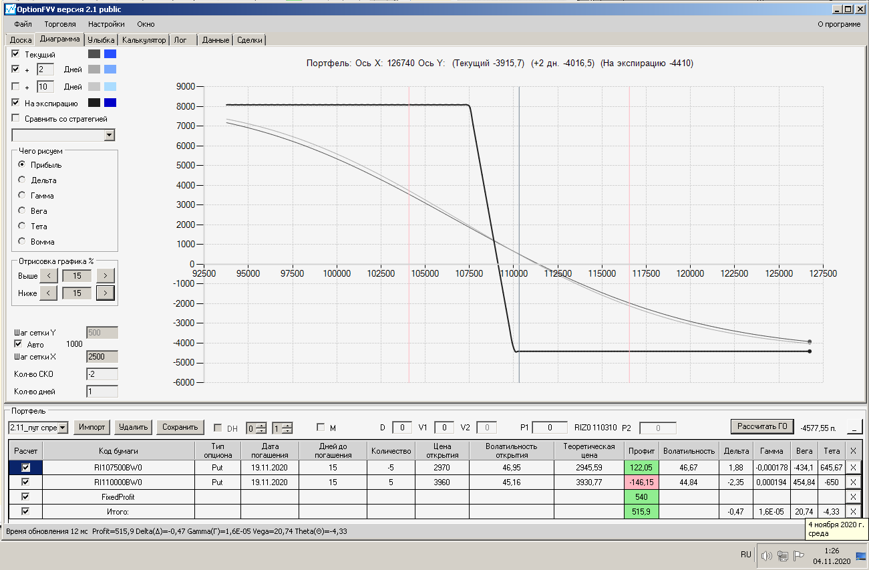
Task: Toggle the Авто grid step checkbox
Action: [x=19, y=344]
